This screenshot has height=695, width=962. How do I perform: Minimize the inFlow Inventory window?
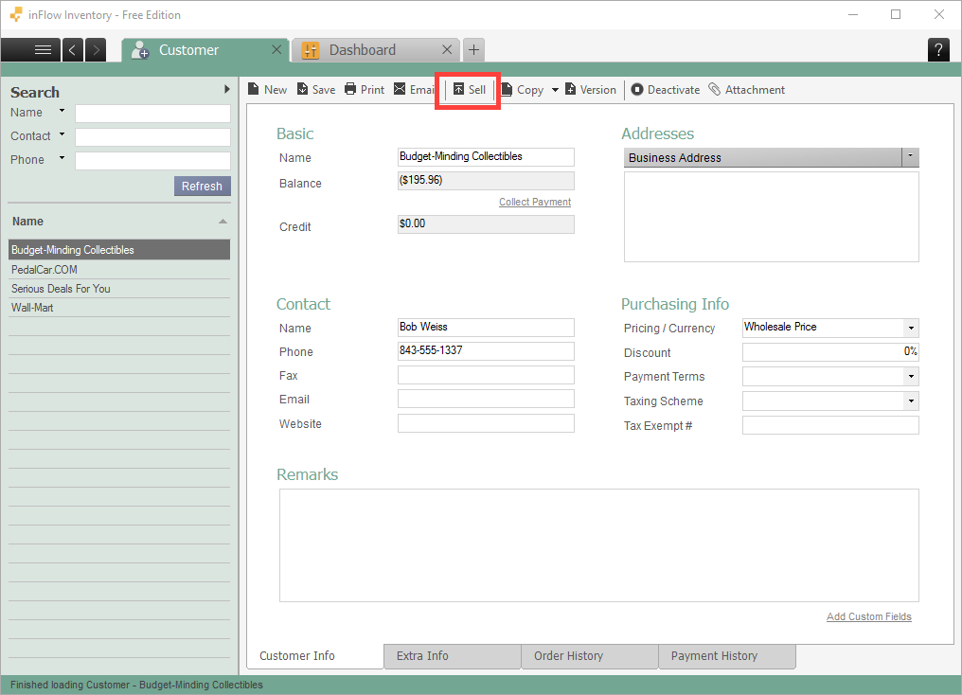point(853,15)
